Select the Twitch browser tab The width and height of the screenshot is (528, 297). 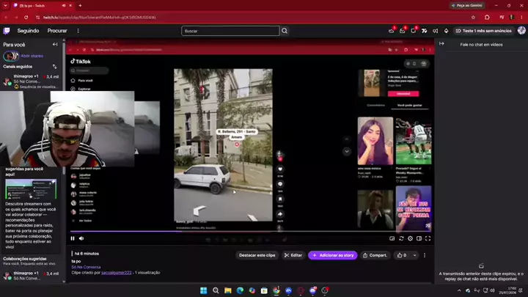42,5
